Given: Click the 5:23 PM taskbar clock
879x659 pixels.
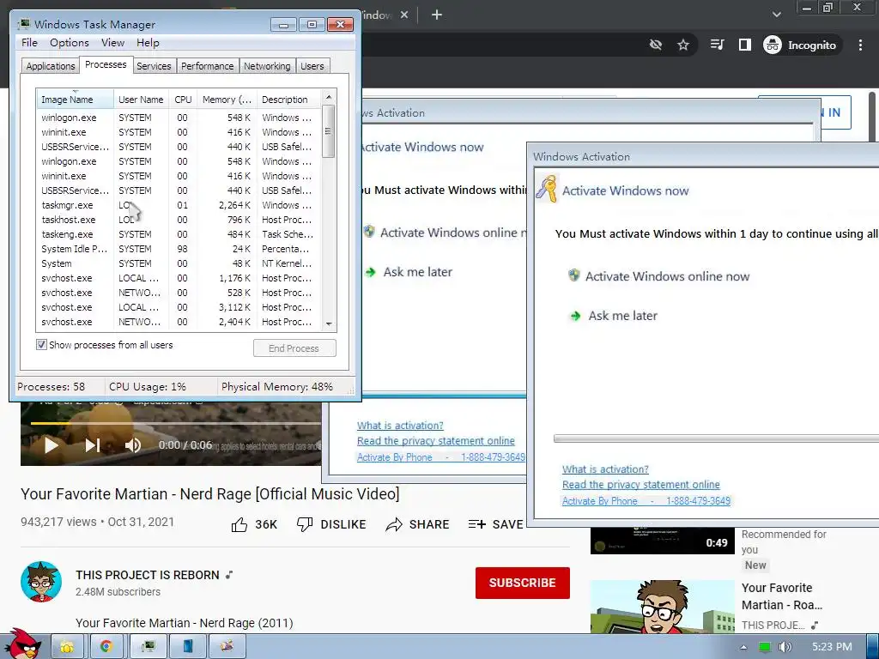Looking at the screenshot, I should (x=832, y=647).
